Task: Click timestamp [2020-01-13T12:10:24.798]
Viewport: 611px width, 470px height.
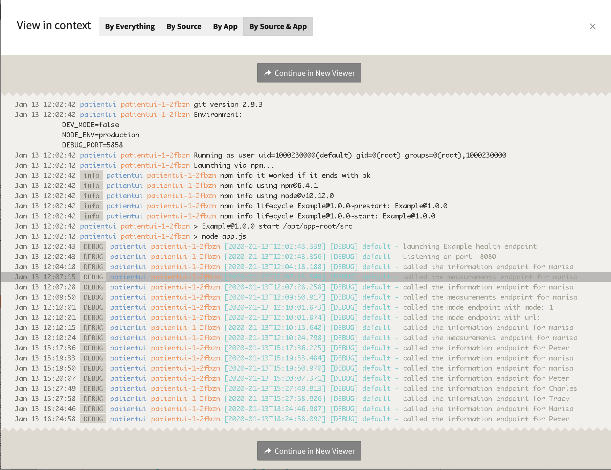Action: coord(275,338)
